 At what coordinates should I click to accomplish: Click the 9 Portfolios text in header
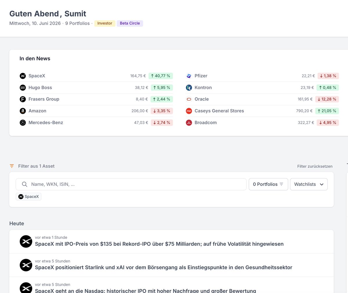point(77,23)
